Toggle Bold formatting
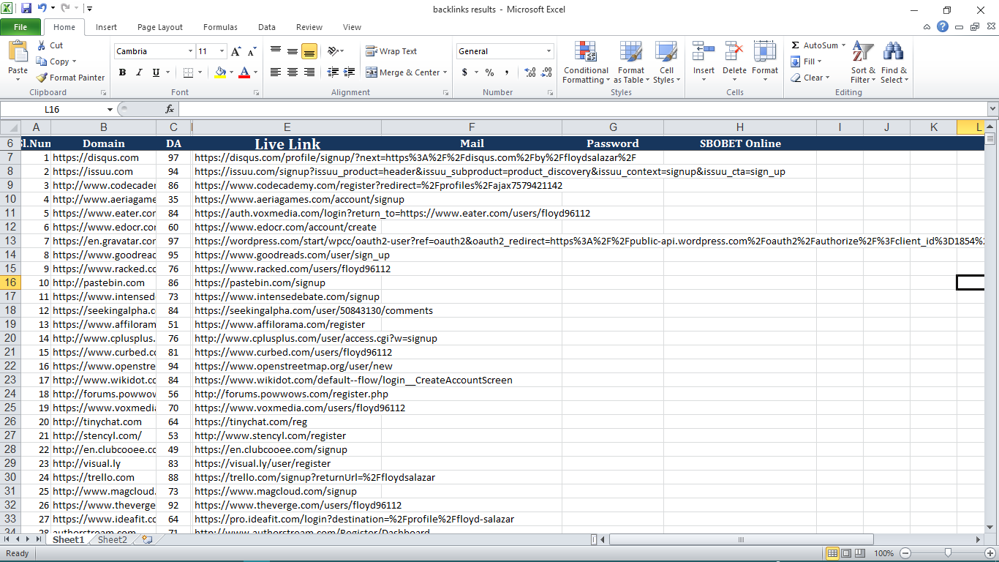This screenshot has height=562, width=999. click(x=122, y=72)
